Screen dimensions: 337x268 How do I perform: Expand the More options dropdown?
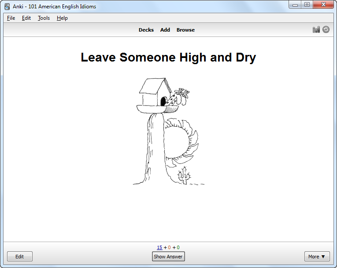(317, 257)
